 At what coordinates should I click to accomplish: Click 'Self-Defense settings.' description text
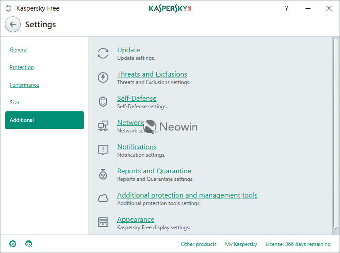click(142, 106)
